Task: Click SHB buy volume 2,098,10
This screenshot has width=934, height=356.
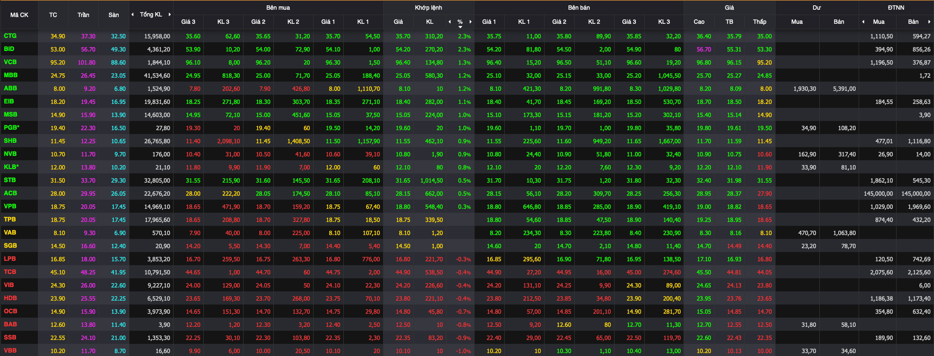Action: 229,141
